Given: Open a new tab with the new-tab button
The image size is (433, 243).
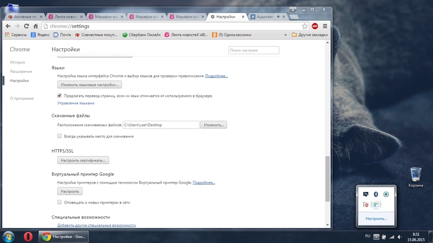Looking at the screenshot, I should (x=294, y=17).
